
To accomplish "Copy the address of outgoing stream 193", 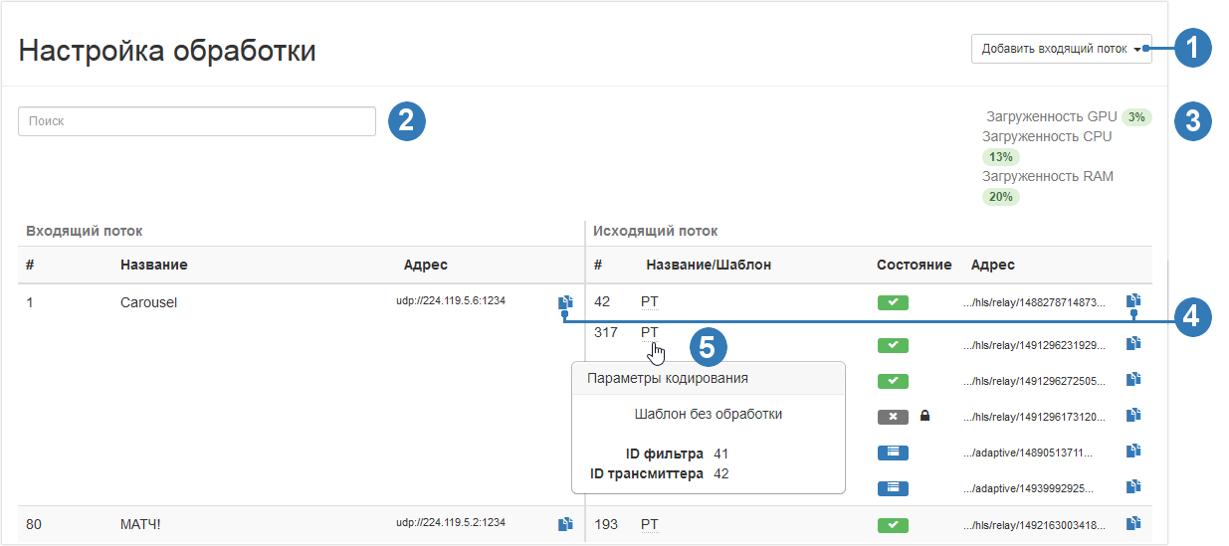I will point(1133,523).
